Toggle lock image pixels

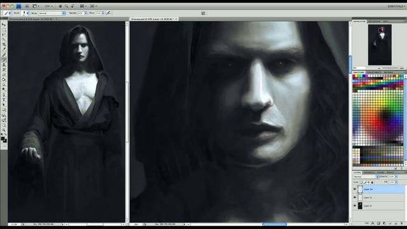point(365,182)
